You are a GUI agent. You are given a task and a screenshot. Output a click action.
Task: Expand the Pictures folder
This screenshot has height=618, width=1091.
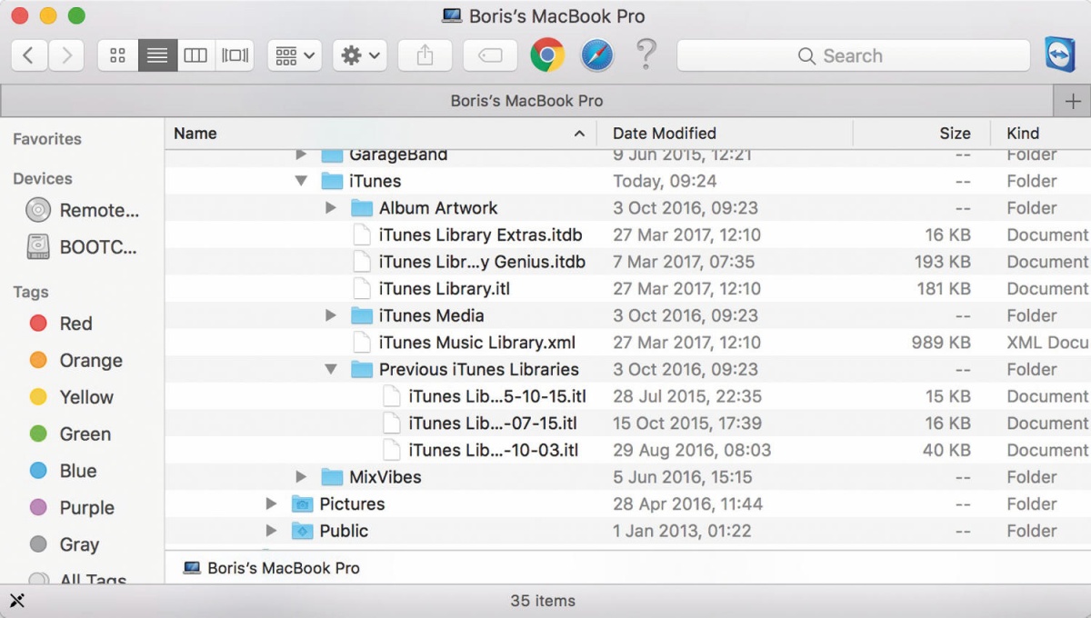point(271,503)
